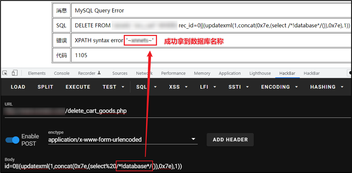
Task: Click the 'XPATH syntax error' text
Action: point(99,41)
